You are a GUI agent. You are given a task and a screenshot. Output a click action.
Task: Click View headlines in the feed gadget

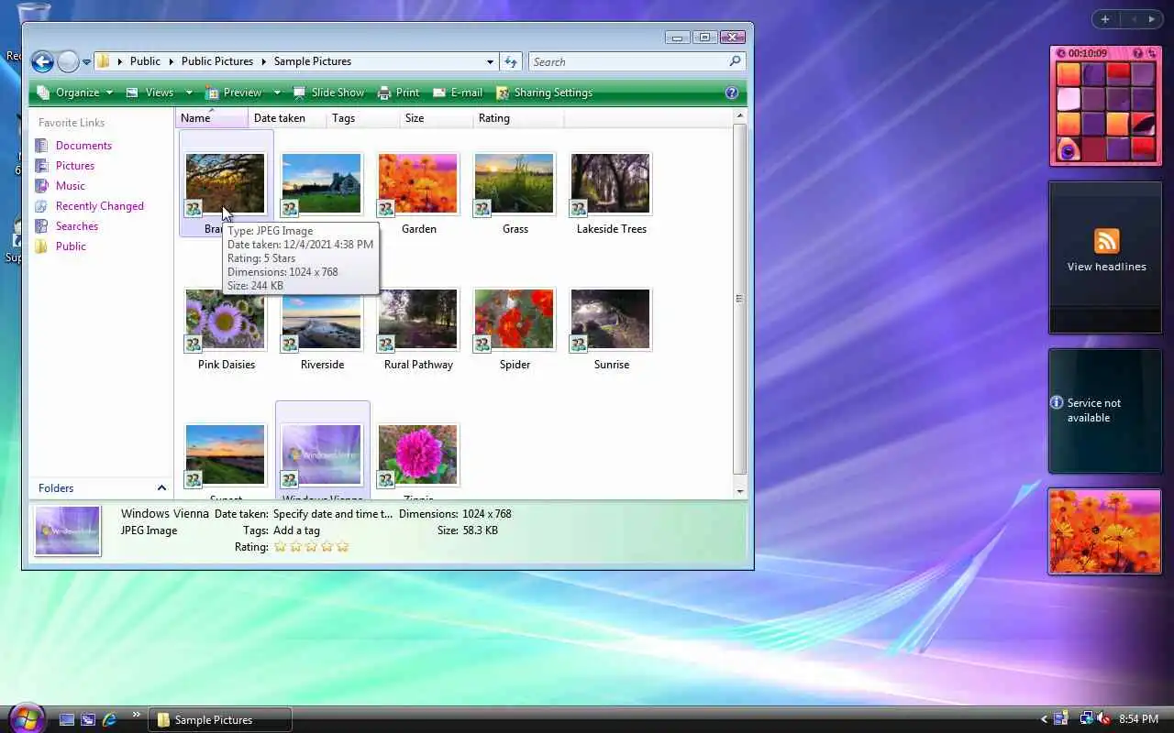pos(1106,267)
